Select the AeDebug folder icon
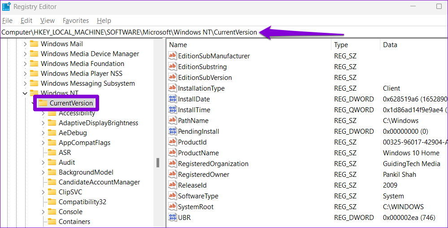 pyautogui.click(x=52, y=133)
